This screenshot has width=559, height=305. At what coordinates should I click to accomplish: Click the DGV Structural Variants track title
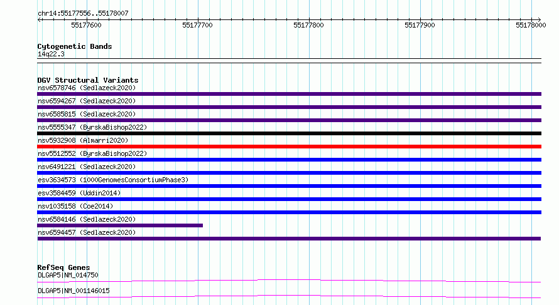88,80
